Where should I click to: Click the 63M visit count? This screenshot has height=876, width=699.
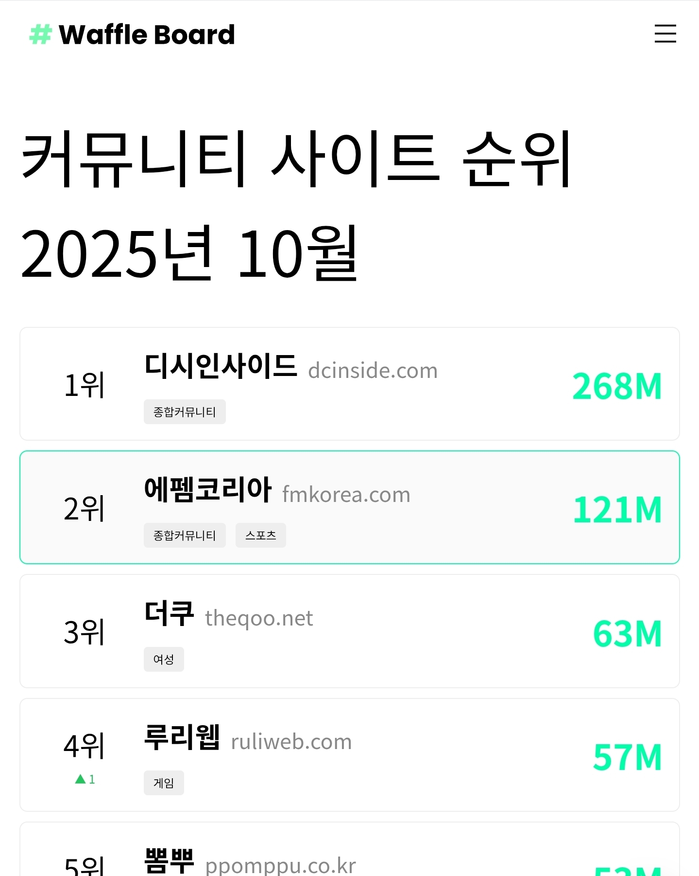point(627,634)
